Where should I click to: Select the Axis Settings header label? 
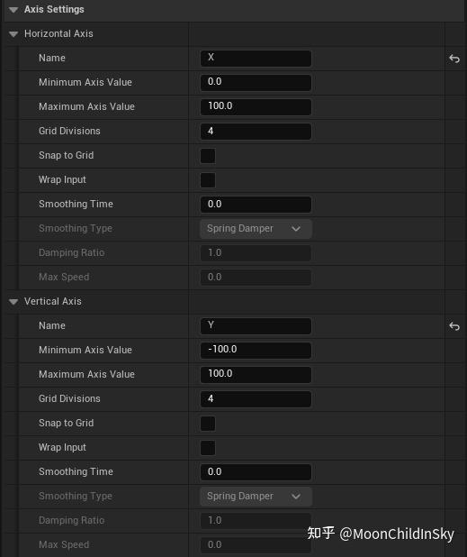pyautogui.click(x=54, y=10)
